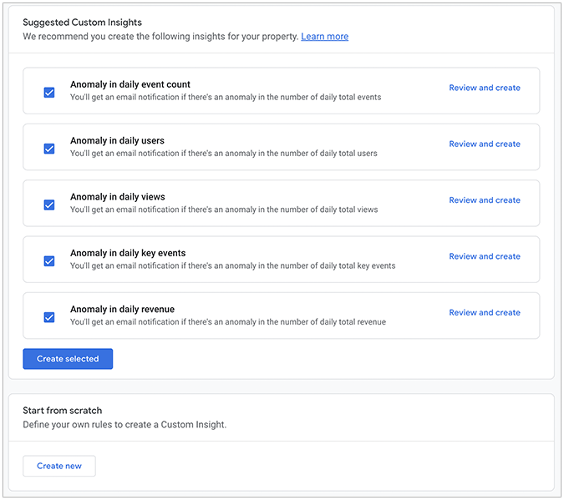Click Review and create for daily users
The image size is (564, 500).
point(485,144)
